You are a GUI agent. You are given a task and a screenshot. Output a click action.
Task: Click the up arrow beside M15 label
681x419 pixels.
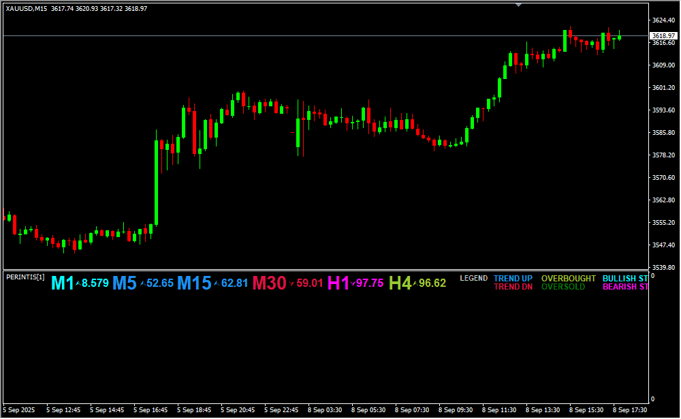(217, 283)
